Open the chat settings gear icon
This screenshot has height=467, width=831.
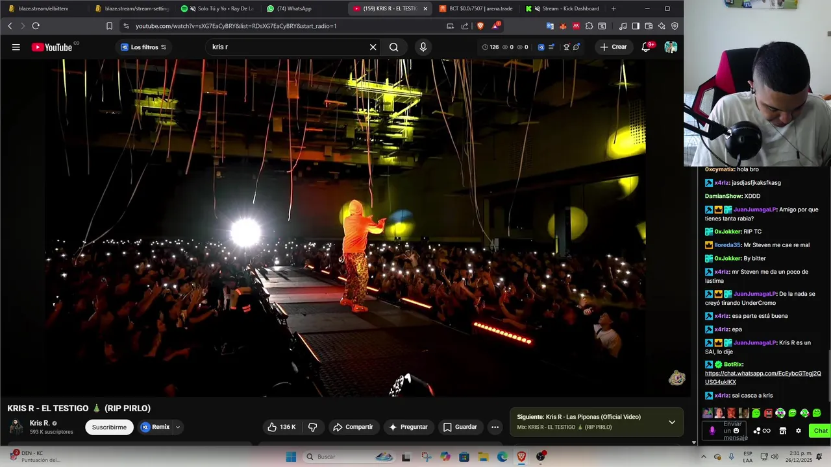799,431
